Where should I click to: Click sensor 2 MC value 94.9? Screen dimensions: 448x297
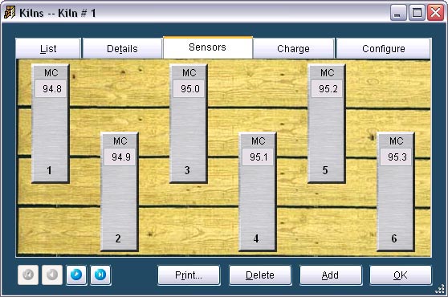pyautogui.click(x=120, y=157)
